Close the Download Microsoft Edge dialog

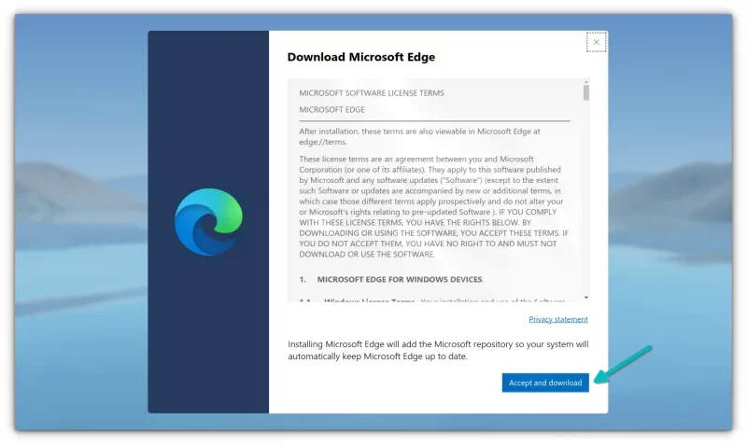[x=596, y=42]
